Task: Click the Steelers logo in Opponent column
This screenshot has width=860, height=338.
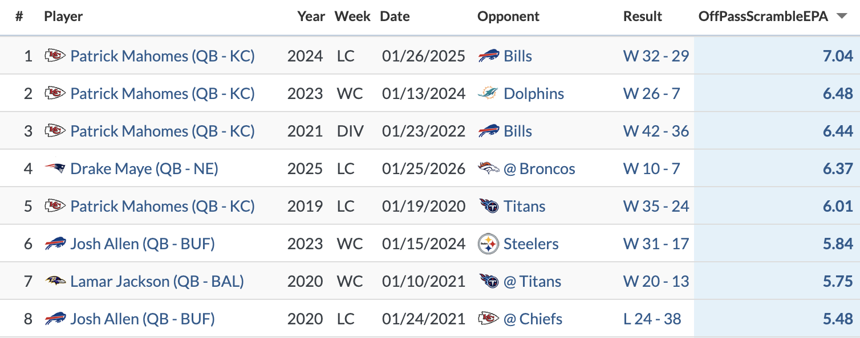Action: coord(488,244)
